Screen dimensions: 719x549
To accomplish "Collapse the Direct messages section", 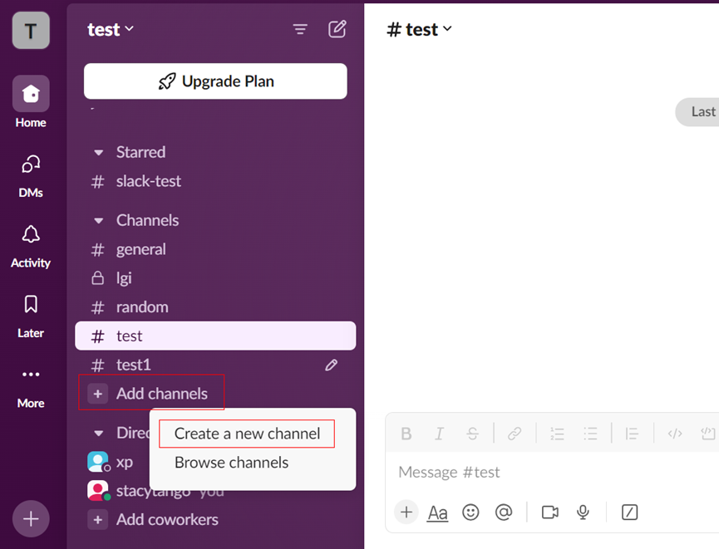I will (99, 433).
